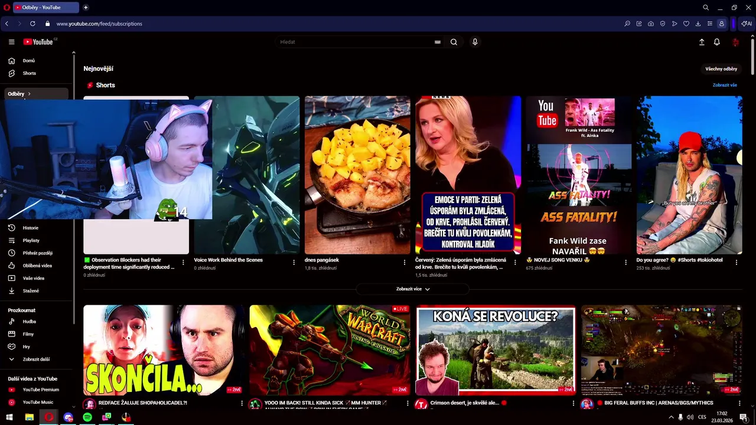
Task: Open Opera tab search magnifier in title bar
Action: (x=706, y=8)
